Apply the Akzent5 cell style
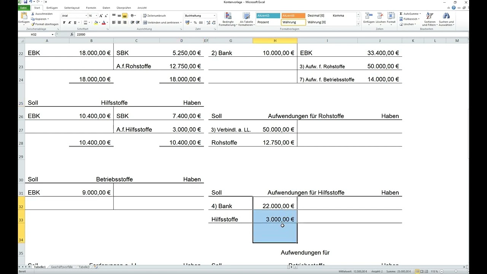The image size is (487, 274). (x=268, y=16)
